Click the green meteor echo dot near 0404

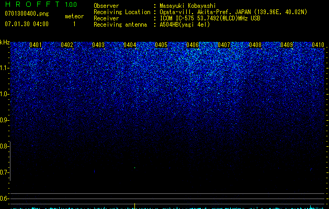coord(135,168)
